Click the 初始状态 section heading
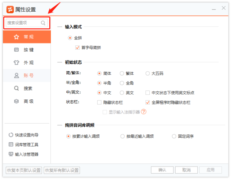Viewport: 231px width, 179px height. click(73, 62)
